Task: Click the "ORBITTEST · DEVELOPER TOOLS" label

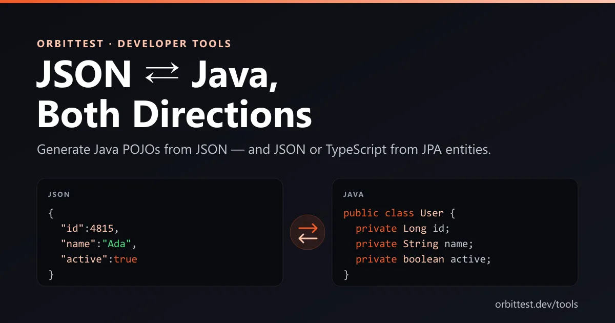Action: [134, 44]
